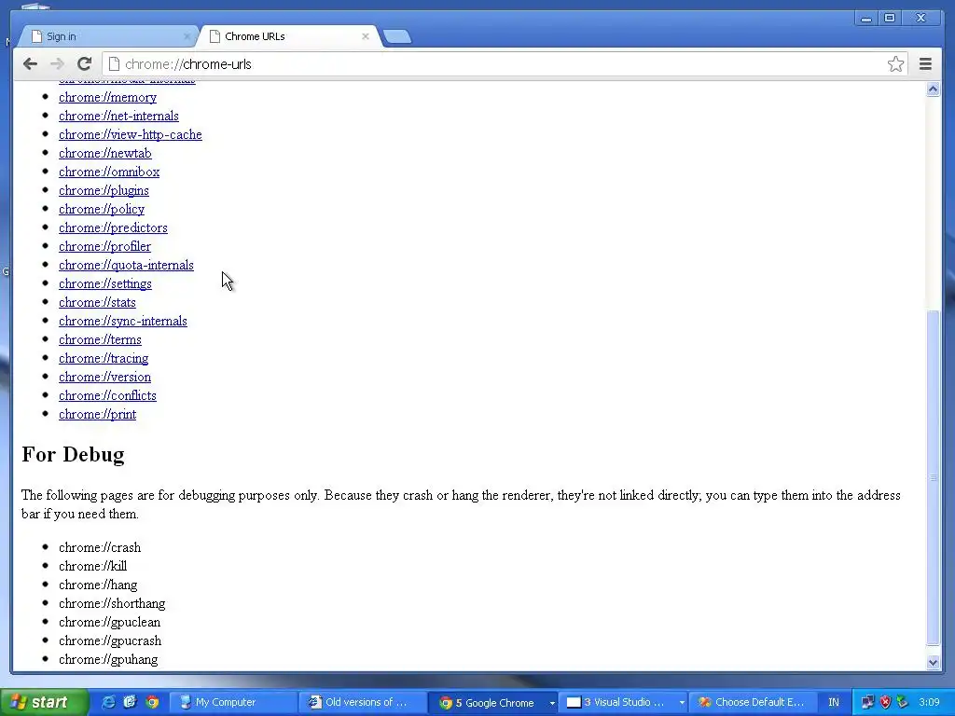This screenshot has height=716, width=955.
Task: Close the Chrome URLs tab
Action: click(x=366, y=36)
